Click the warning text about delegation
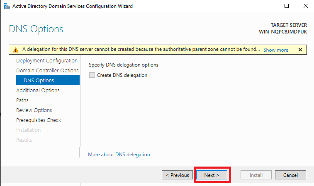 [141, 49]
